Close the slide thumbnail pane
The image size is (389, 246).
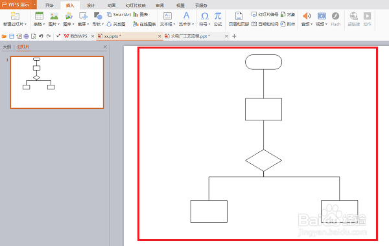105,47
